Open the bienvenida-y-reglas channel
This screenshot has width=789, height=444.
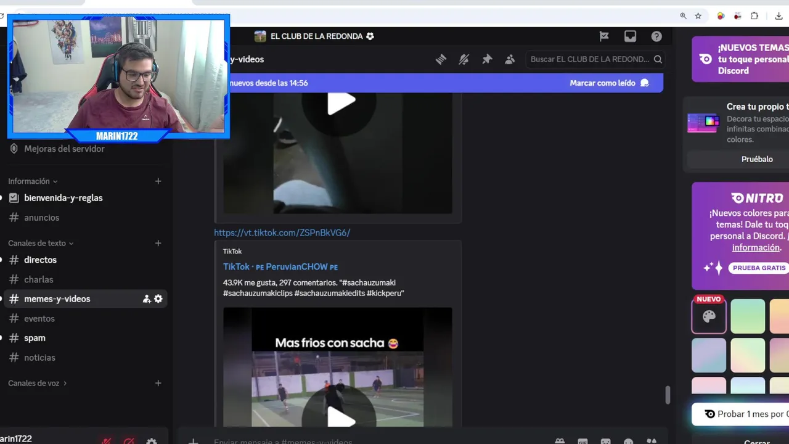point(85,198)
